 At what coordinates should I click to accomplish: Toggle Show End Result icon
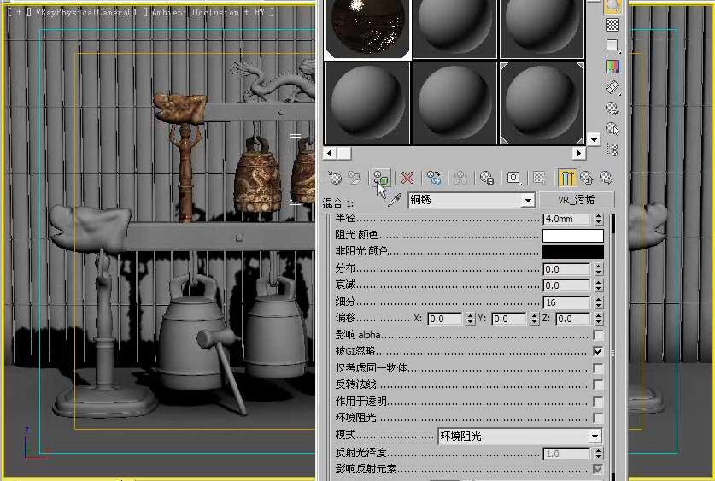[x=567, y=178]
